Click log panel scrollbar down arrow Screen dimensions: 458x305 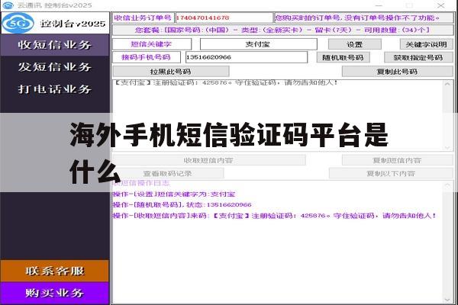[x=447, y=300]
